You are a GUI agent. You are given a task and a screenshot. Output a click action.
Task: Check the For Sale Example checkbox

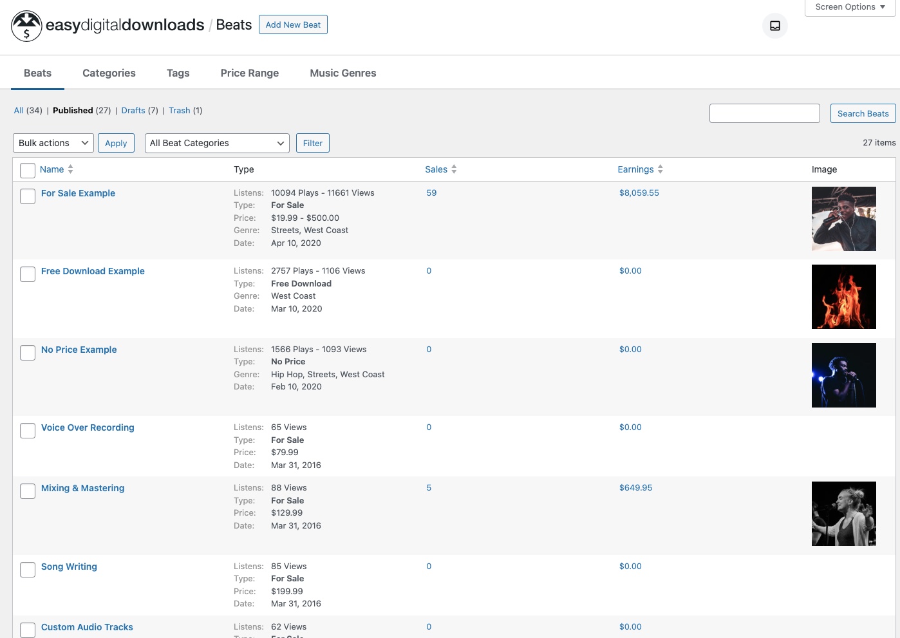(28, 196)
